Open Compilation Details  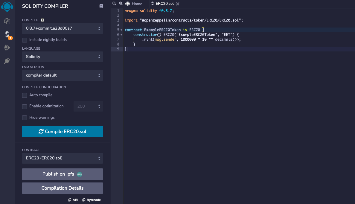click(x=63, y=188)
